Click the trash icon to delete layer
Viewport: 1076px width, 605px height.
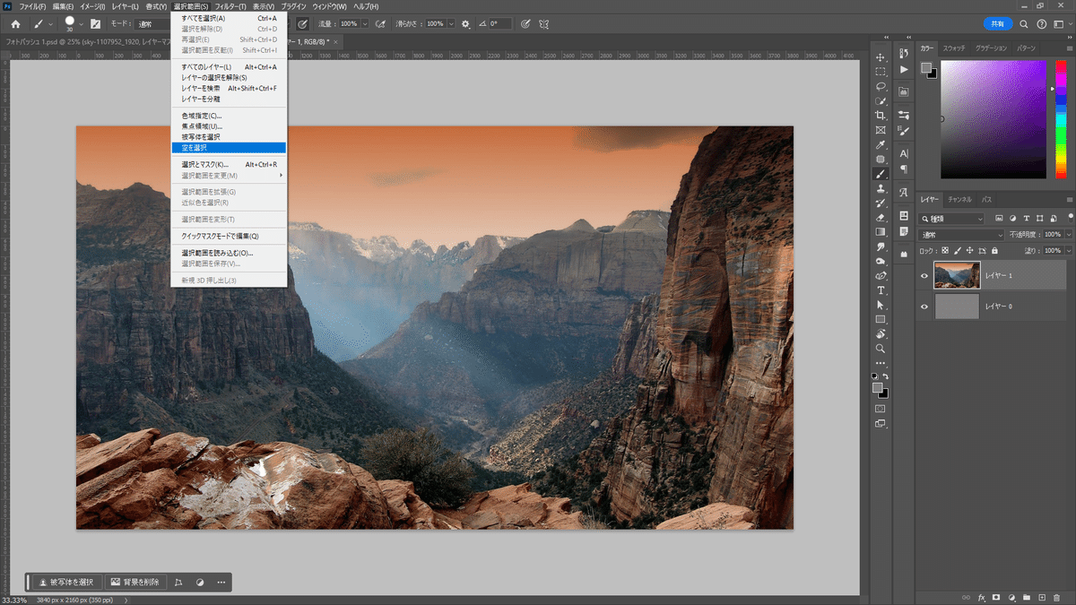click(x=1055, y=597)
